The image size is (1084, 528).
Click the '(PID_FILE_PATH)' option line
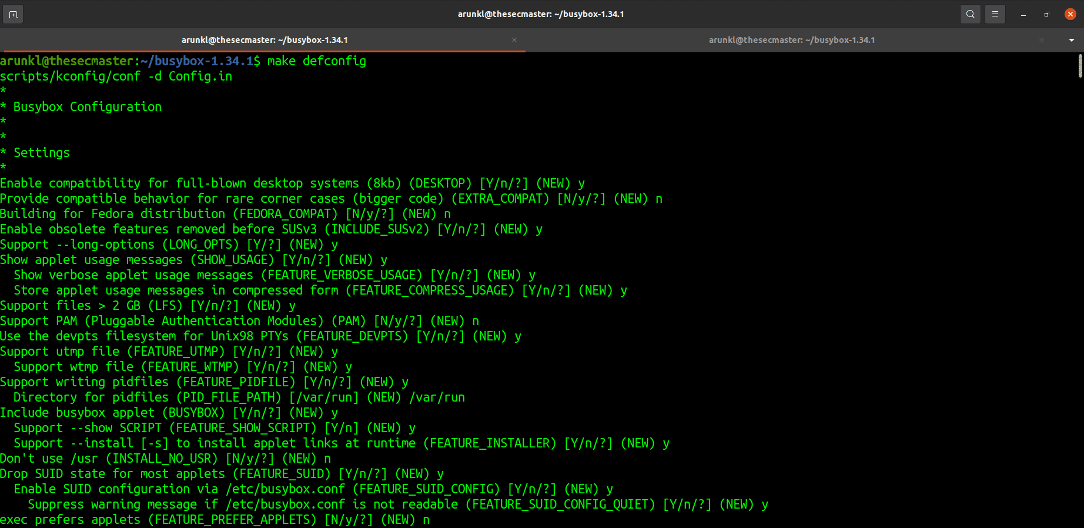pyautogui.click(x=240, y=397)
